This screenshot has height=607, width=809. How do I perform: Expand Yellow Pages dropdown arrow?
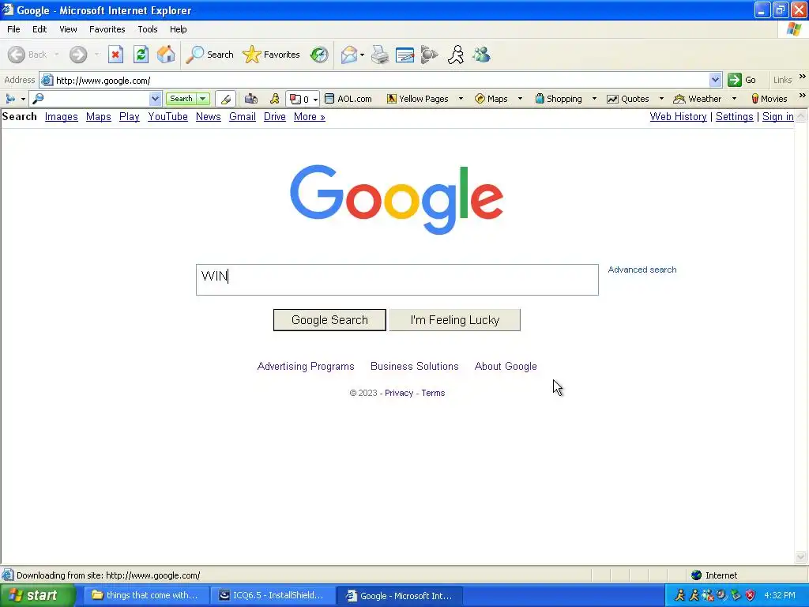pos(461,99)
